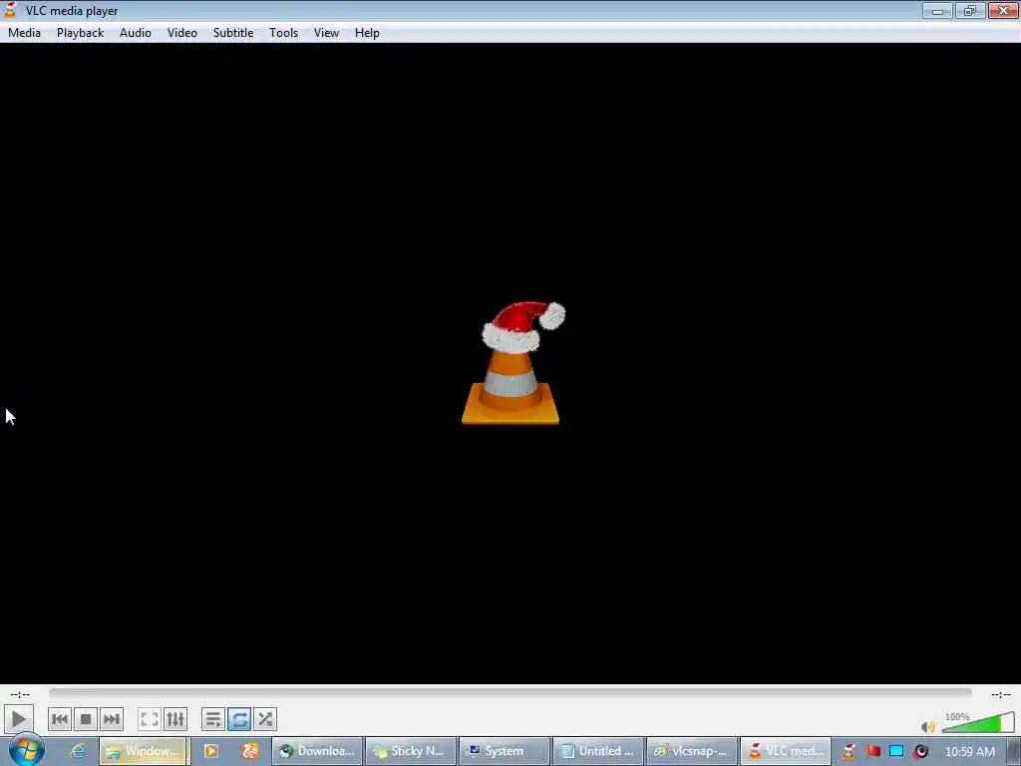
Task: Open the Audio menu
Action: 136,33
